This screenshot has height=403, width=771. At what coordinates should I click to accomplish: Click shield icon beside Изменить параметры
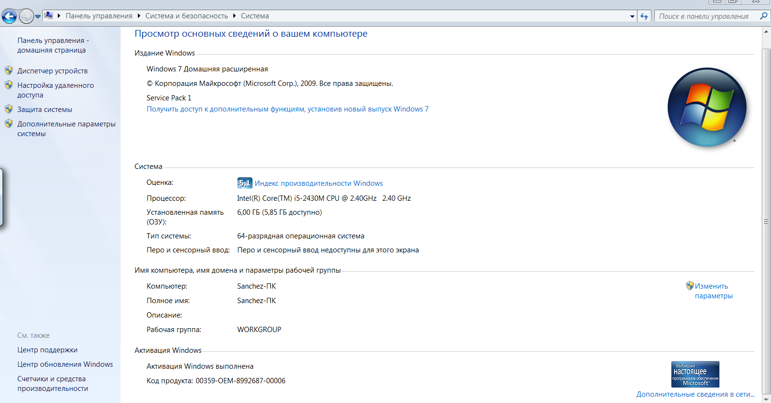[x=690, y=286]
